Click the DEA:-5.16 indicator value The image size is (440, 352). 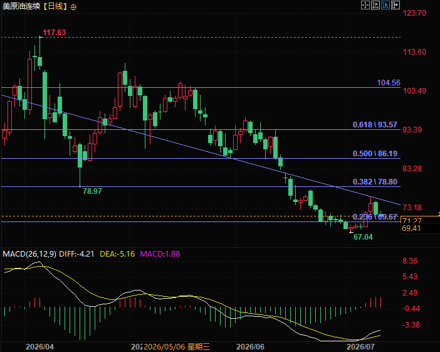117,254
